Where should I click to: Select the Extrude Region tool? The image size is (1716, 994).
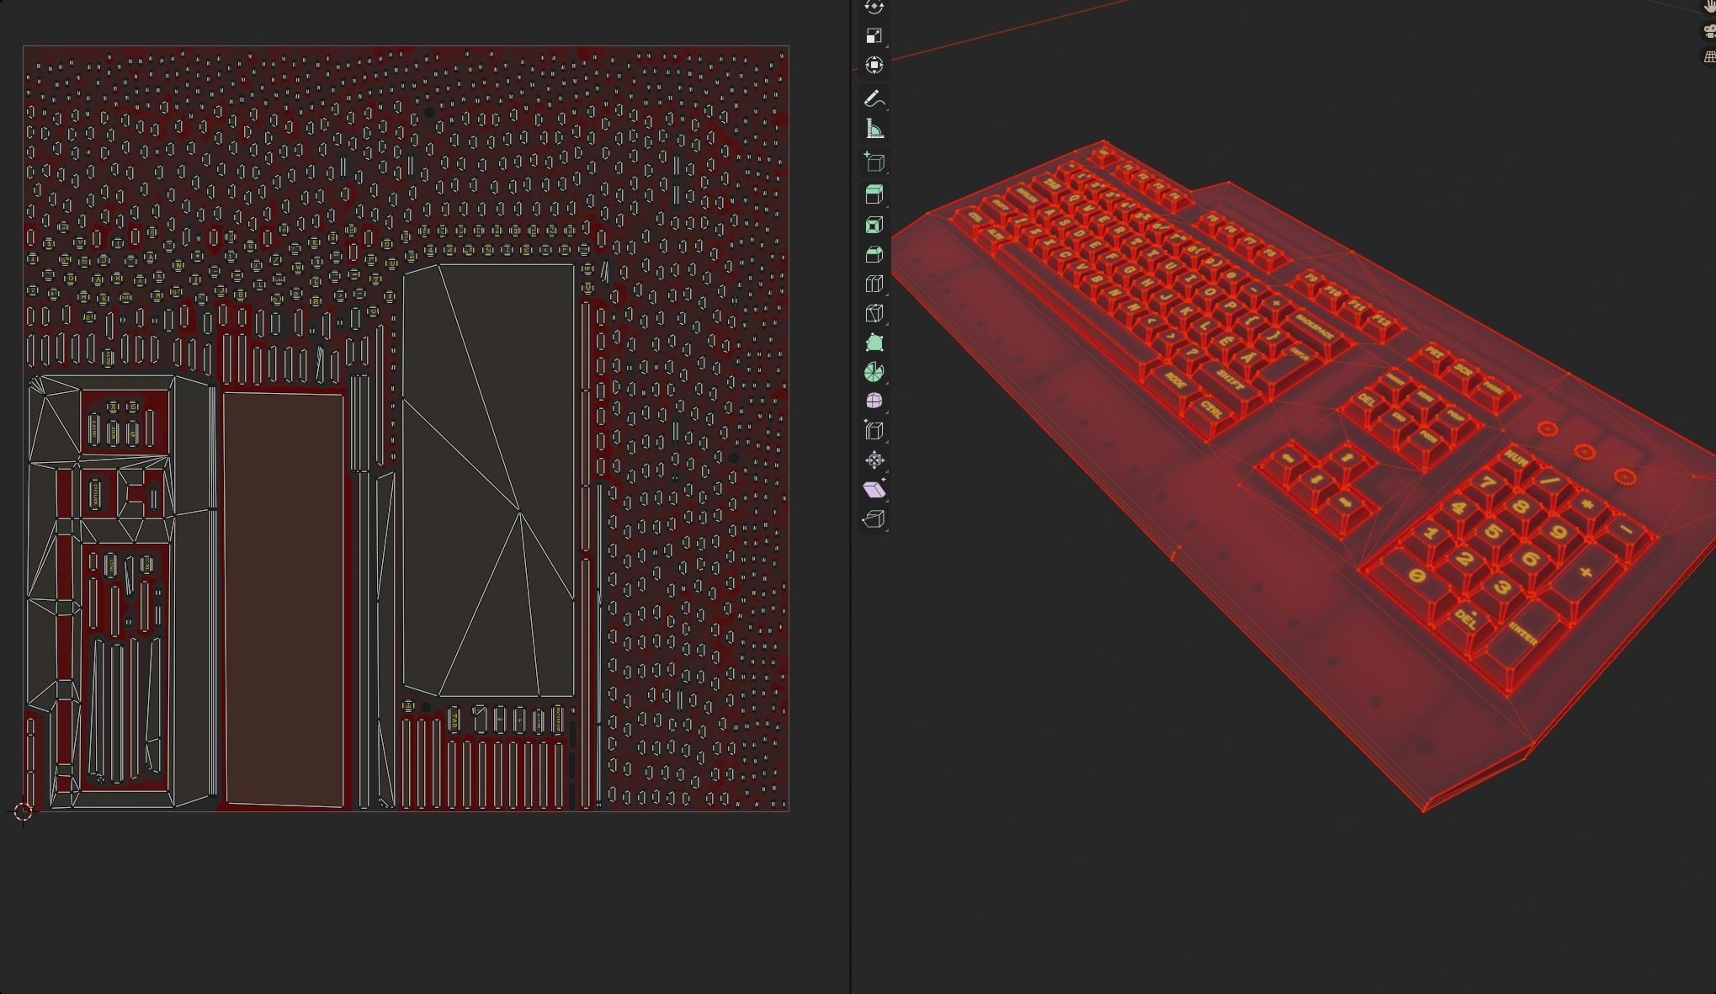[x=874, y=194]
